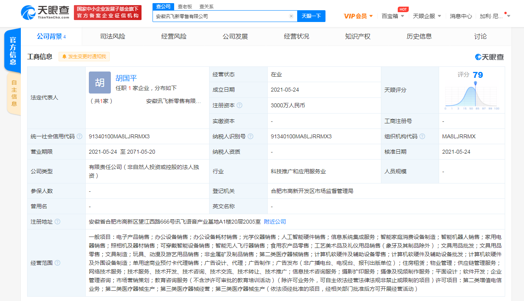Clear the search box with X icon
Viewport: 524px width, 301px height.
coord(291,16)
